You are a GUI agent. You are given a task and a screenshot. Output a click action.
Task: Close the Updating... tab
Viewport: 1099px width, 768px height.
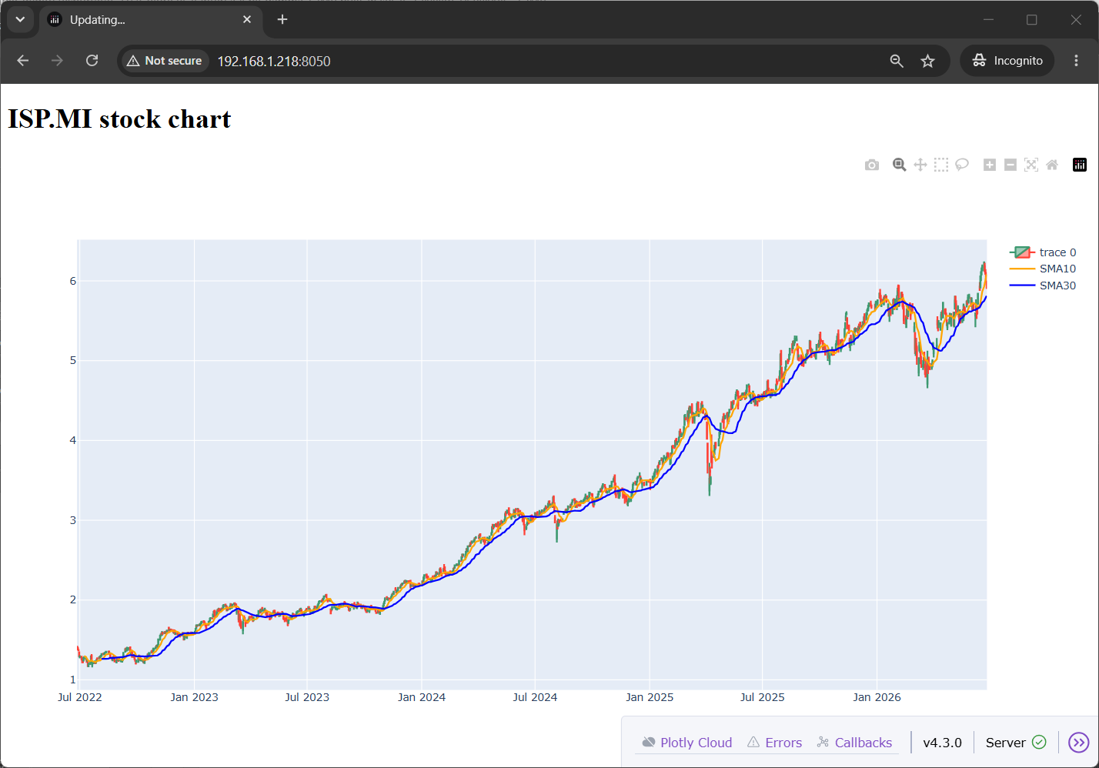(x=247, y=19)
